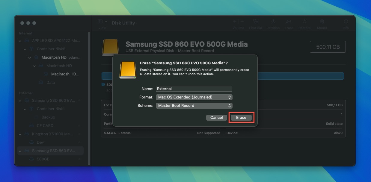Click the remove volume minus icon
This screenshot has height=182, width=371.
[x=242, y=22]
